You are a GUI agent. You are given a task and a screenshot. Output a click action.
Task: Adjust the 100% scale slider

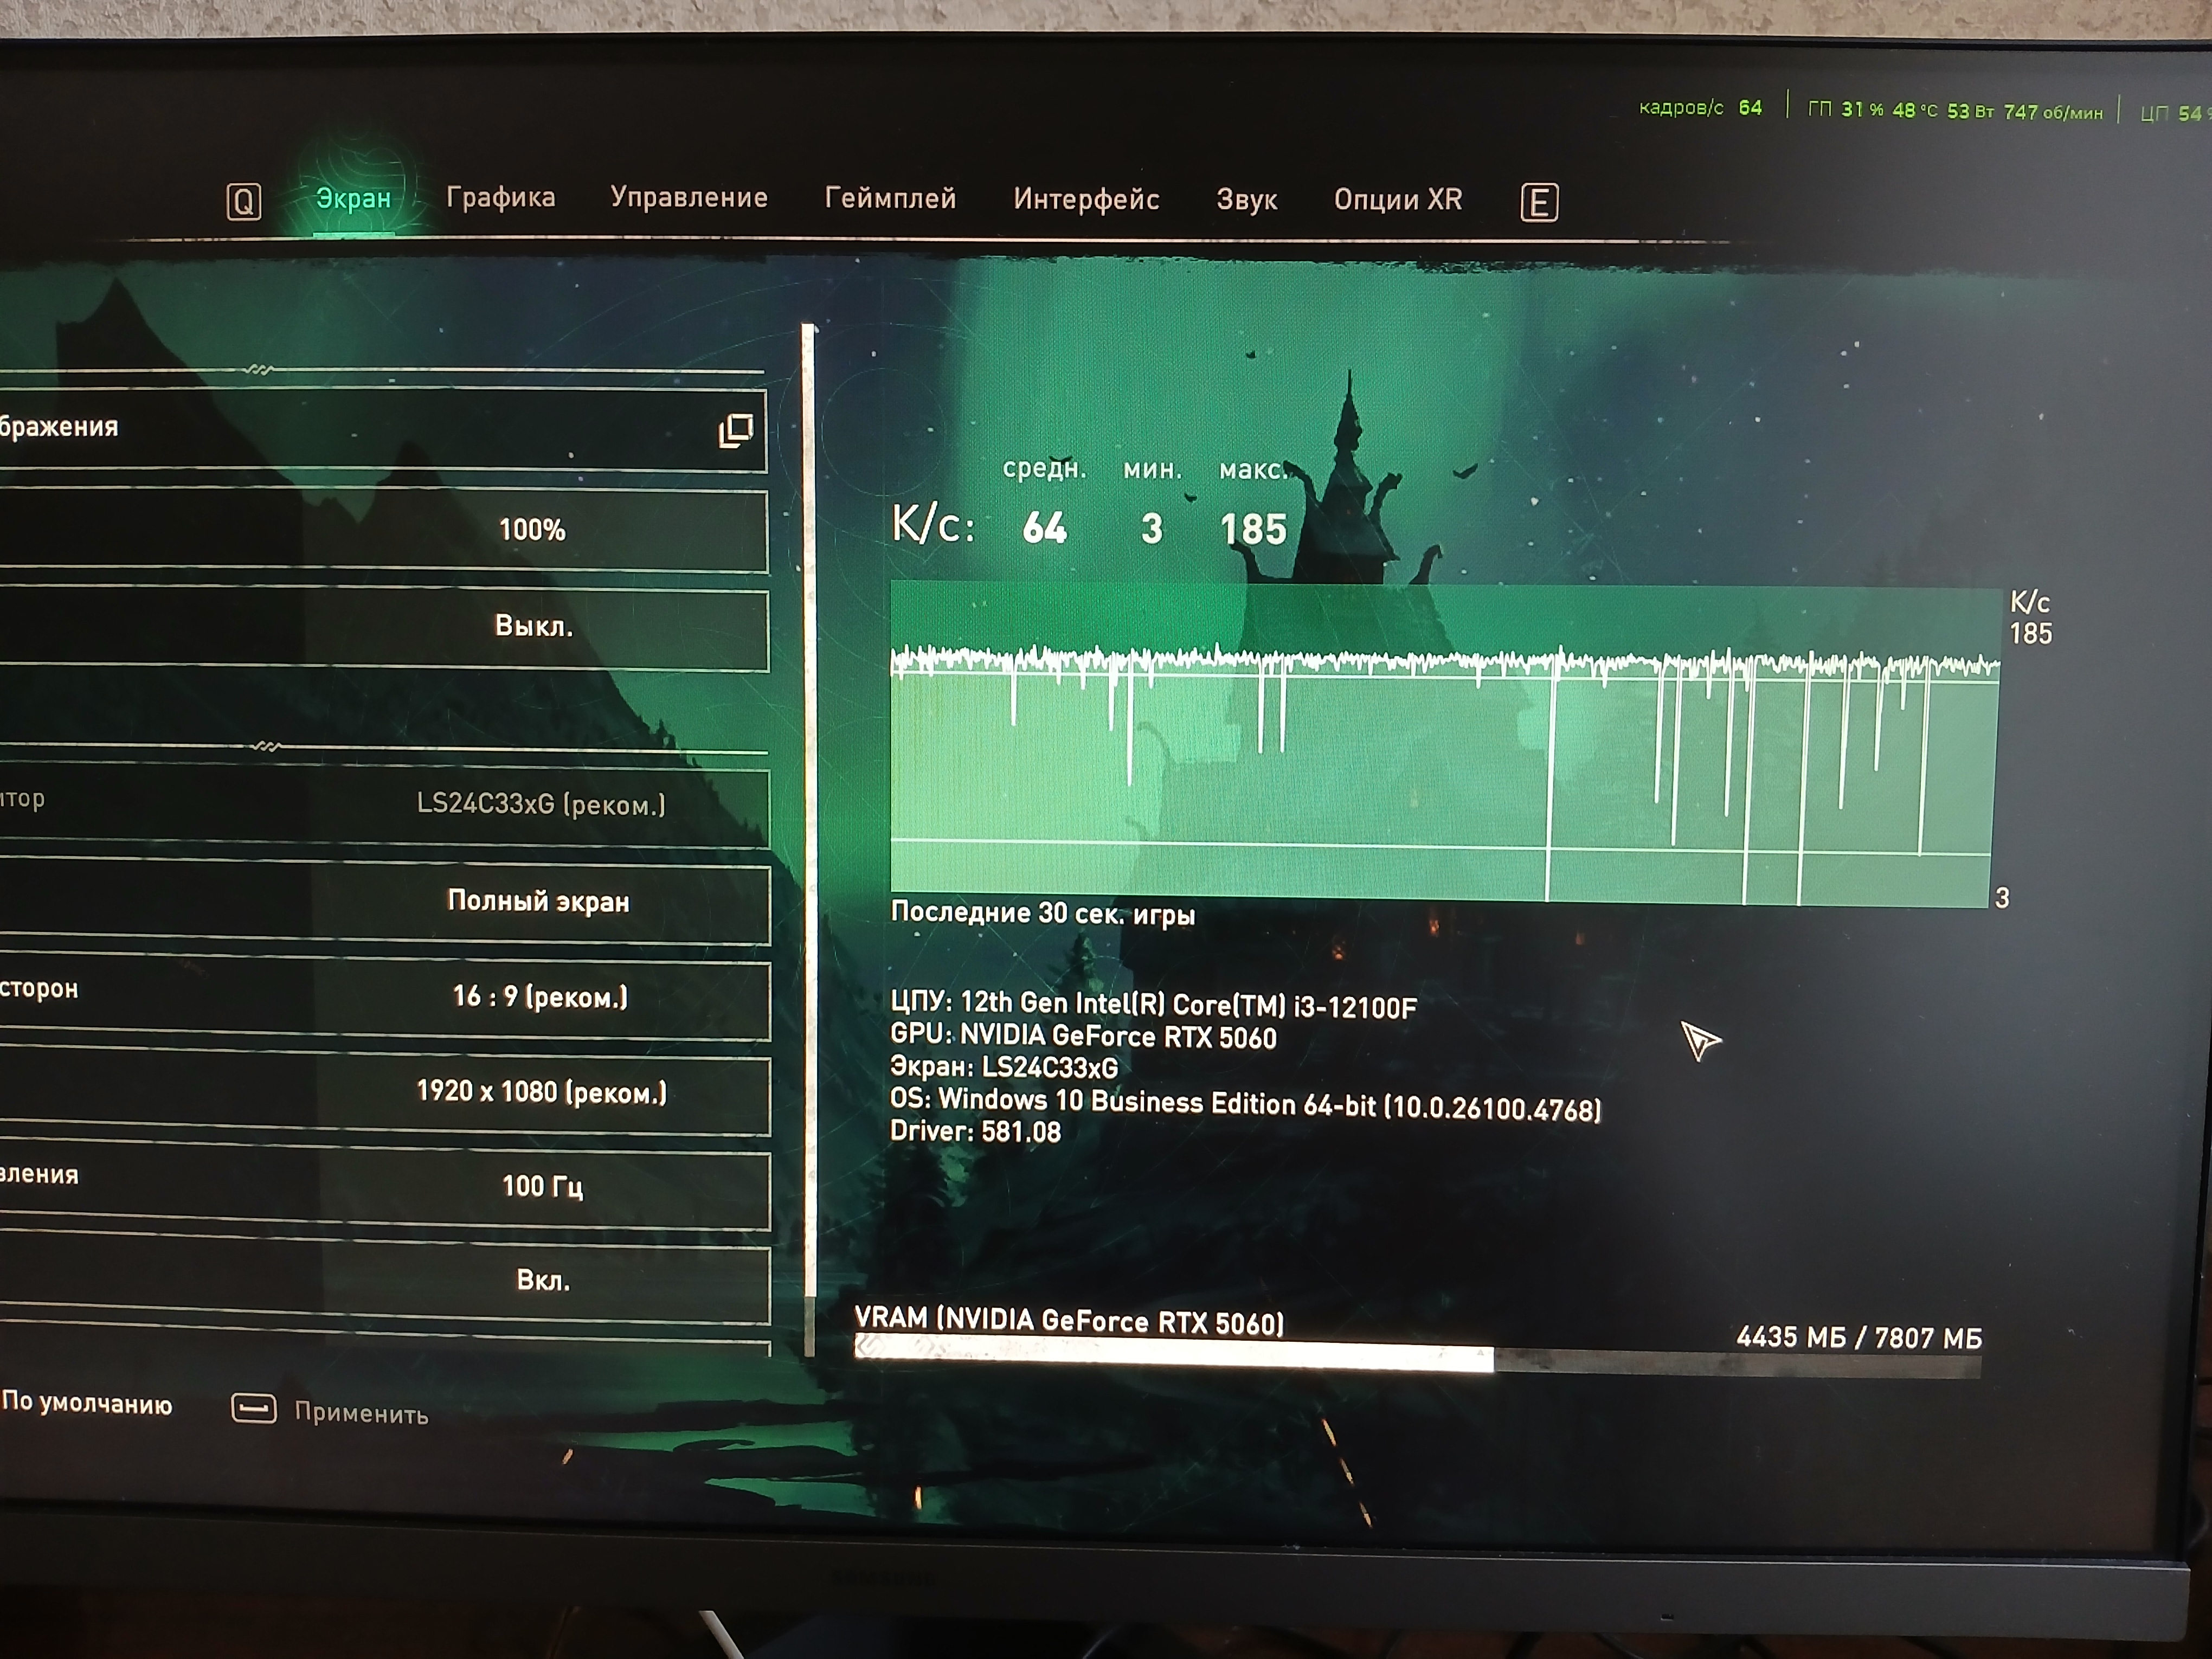coord(532,530)
